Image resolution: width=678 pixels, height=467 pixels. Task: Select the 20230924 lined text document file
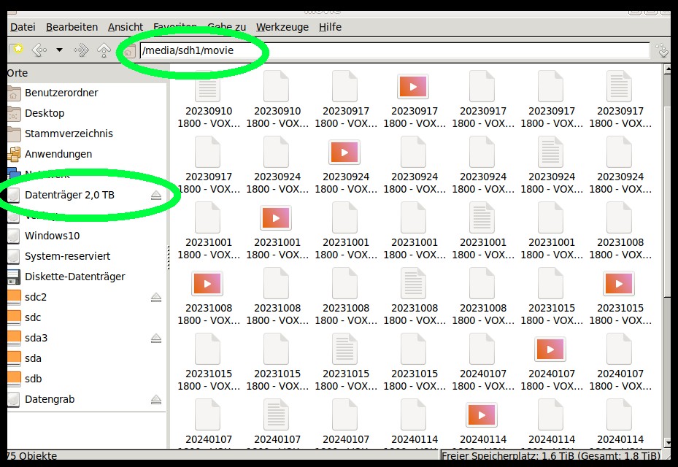[550, 153]
